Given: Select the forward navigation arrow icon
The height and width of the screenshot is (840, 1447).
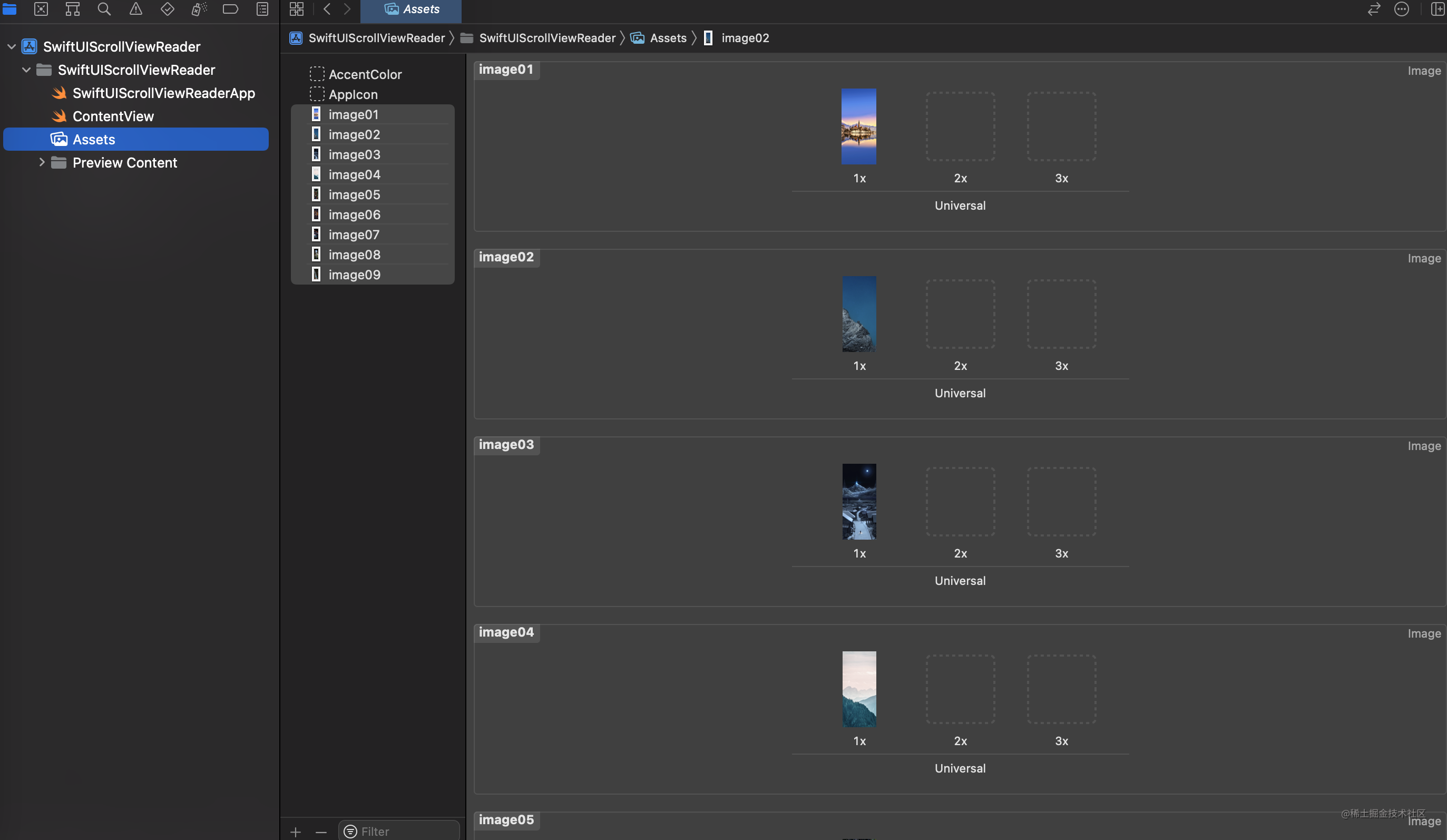Looking at the screenshot, I should point(347,9).
